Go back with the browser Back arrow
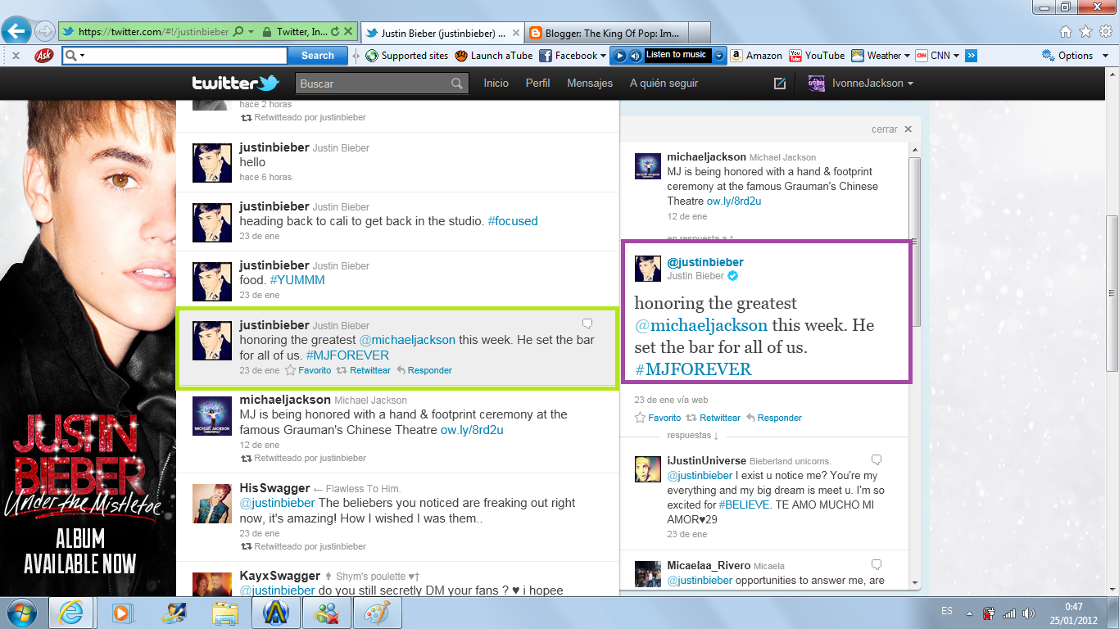The width and height of the screenshot is (1119, 629). pyautogui.click(x=17, y=32)
